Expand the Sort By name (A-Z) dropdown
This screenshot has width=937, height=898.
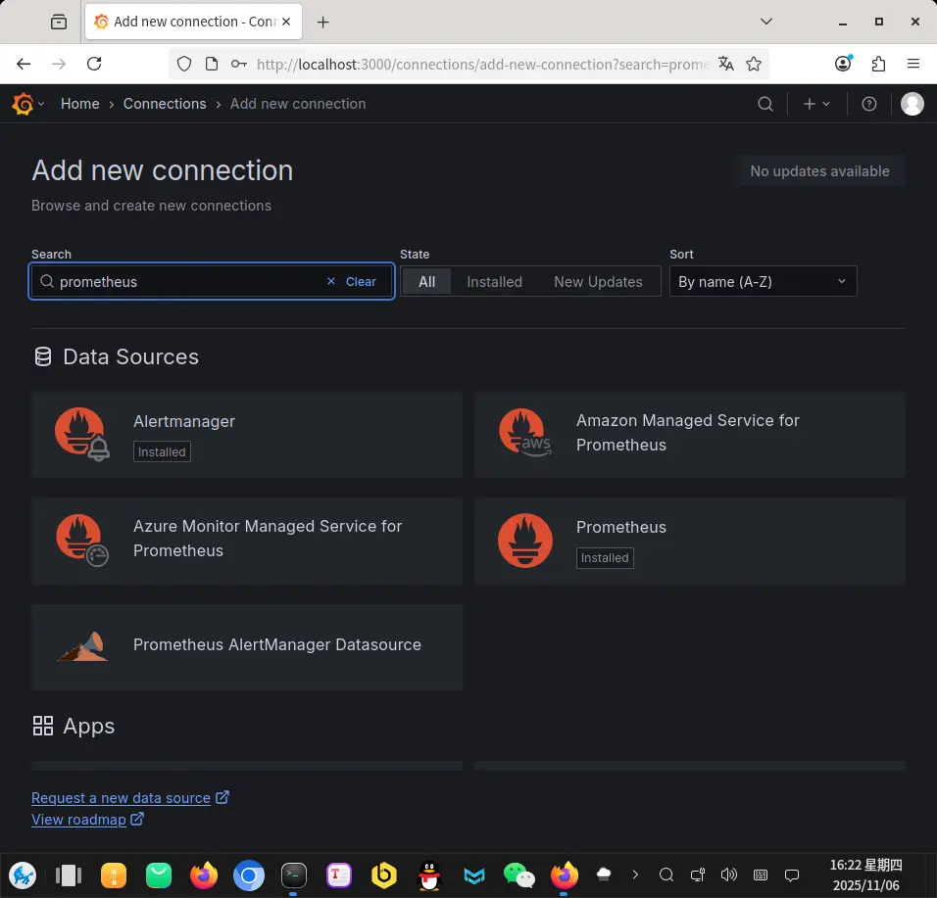pyautogui.click(x=764, y=281)
